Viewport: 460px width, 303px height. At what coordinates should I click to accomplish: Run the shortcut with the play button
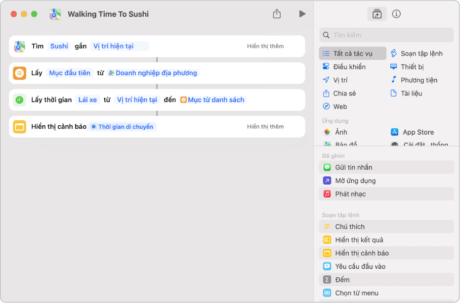tap(302, 14)
